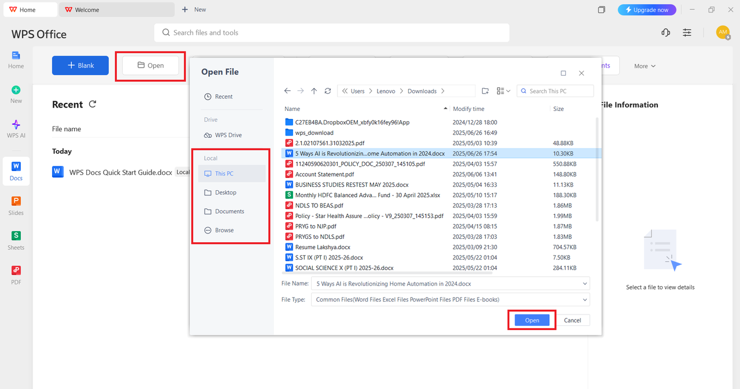The image size is (740, 389).
Task: Click the Search files and tools box
Action: coord(332,33)
